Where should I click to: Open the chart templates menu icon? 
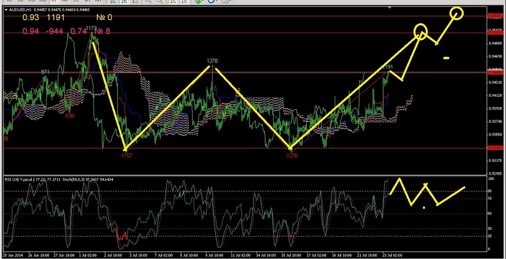[226, 1]
